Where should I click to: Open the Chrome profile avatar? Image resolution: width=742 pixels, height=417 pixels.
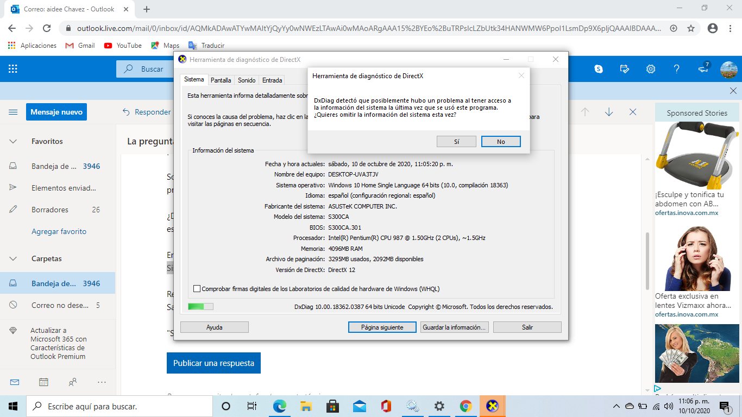(713, 28)
